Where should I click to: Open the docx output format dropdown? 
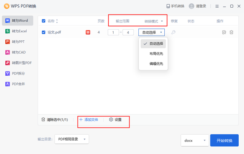[195, 140]
